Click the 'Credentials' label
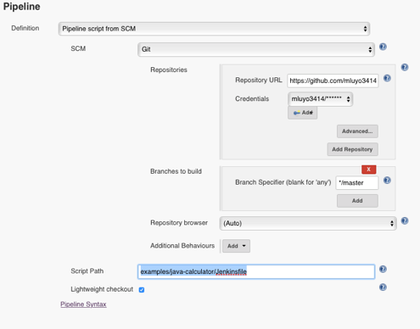 pos(252,98)
